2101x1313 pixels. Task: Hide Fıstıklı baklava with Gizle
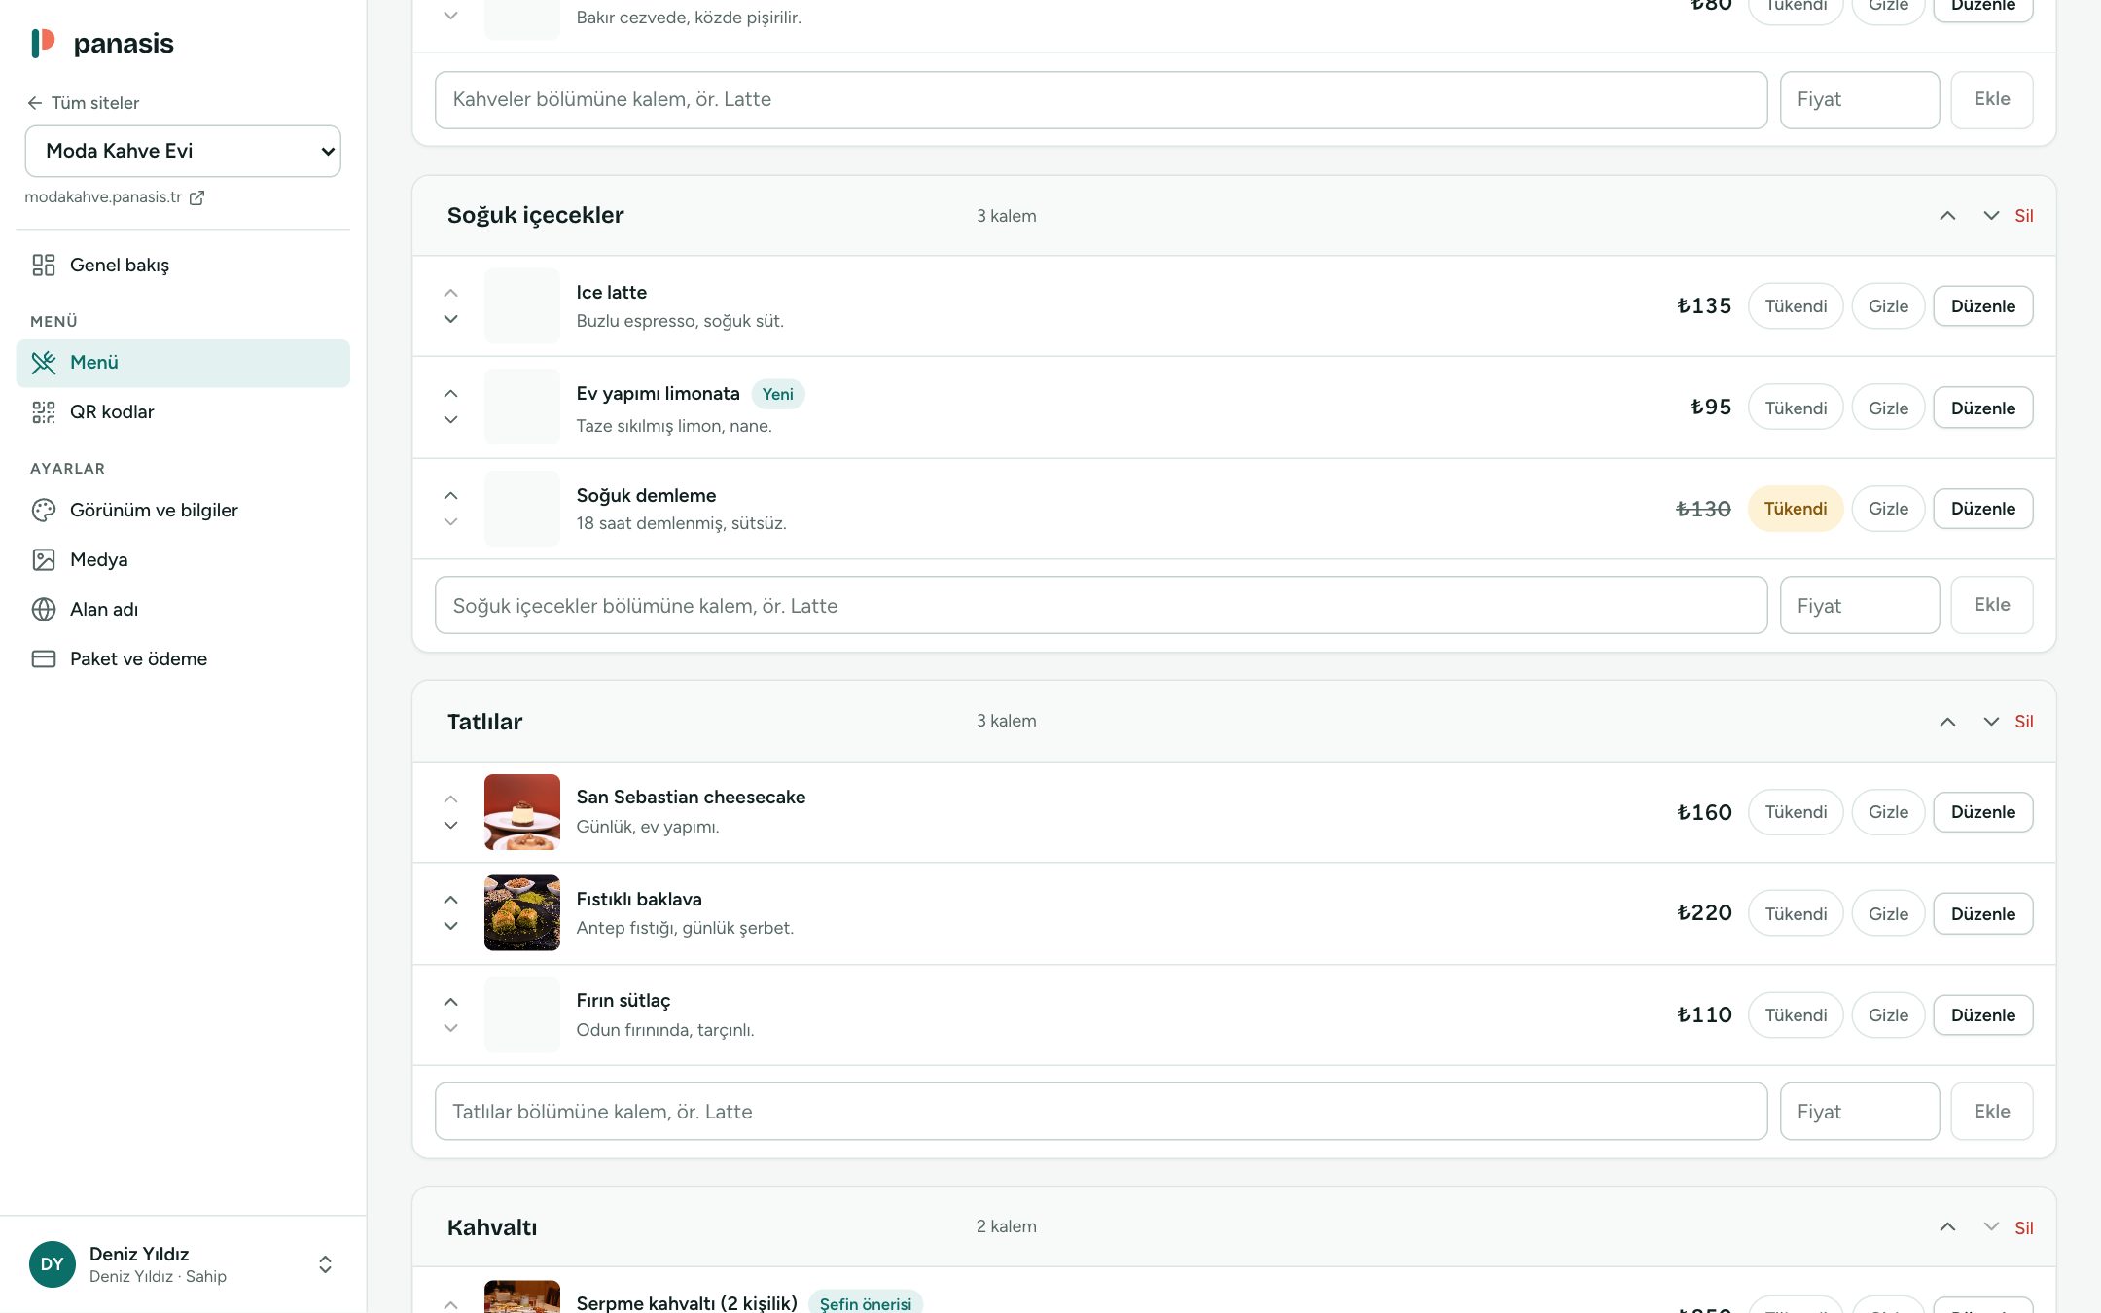[1888, 914]
